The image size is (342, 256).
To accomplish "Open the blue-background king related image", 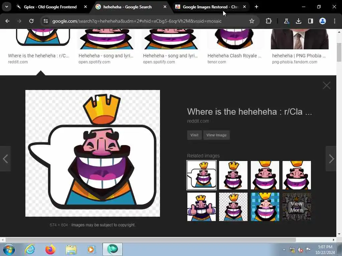I will 265,207.
